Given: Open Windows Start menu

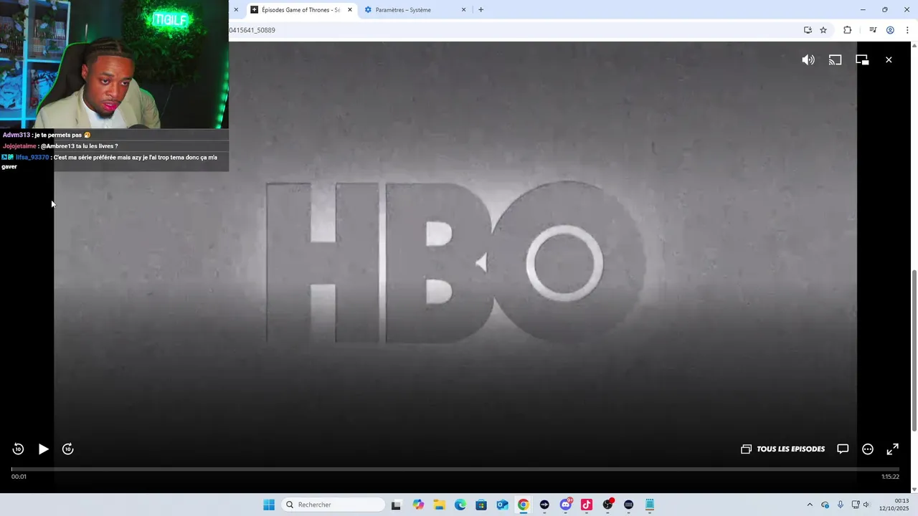Looking at the screenshot, I should point(269,505).
